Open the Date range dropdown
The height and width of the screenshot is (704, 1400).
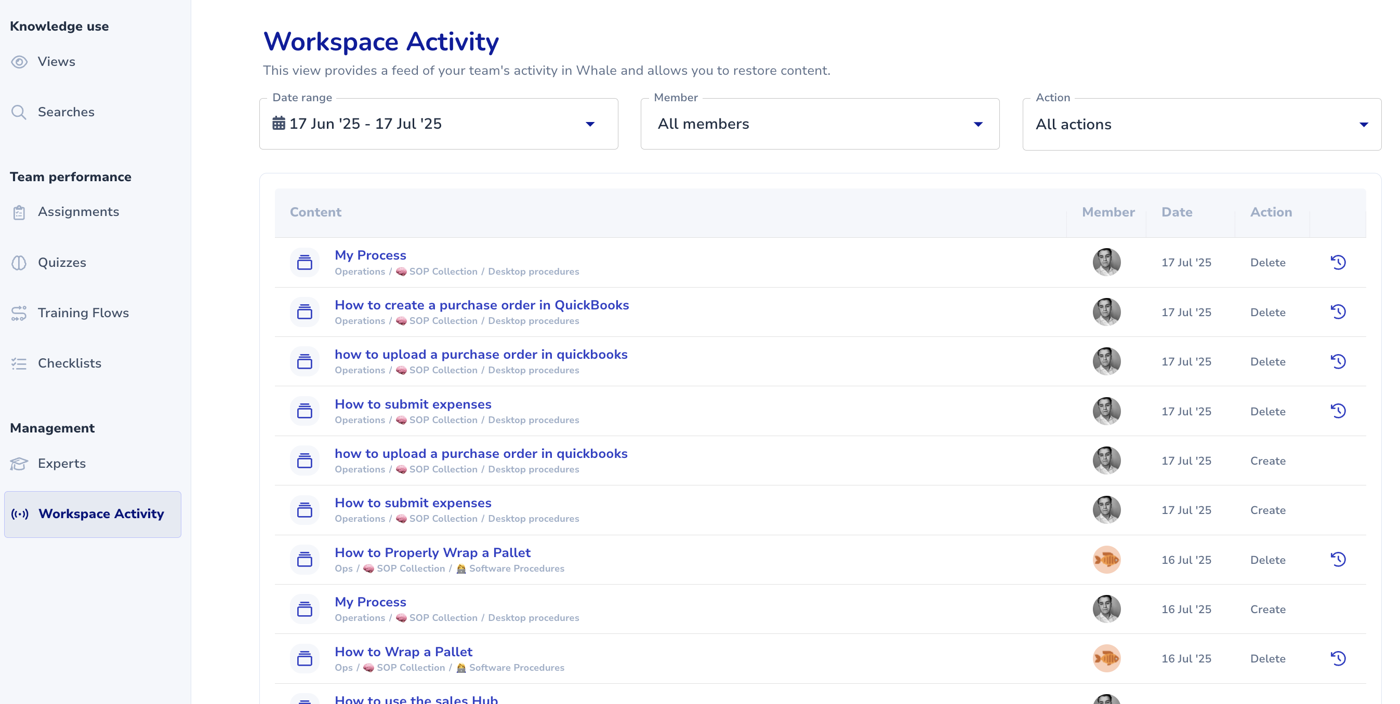coord(590,124)
